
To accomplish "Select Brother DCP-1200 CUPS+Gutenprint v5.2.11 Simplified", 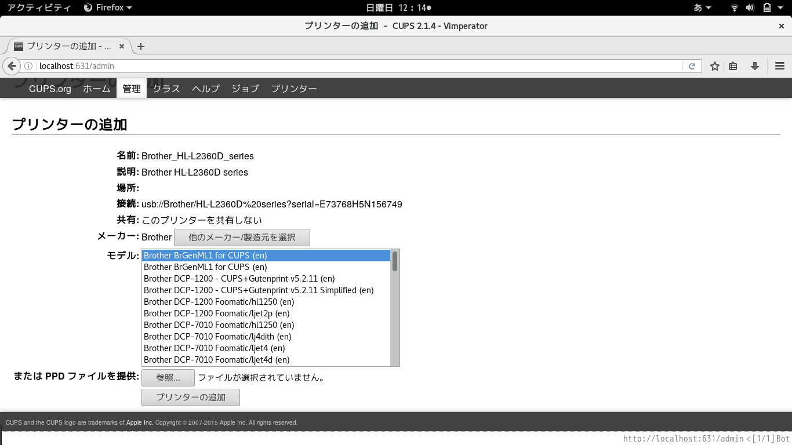I will coord(266,290).
